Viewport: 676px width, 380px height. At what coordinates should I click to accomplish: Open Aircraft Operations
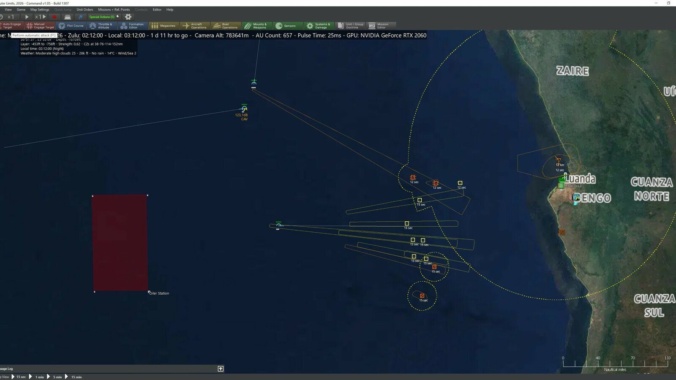pos(194,26)
